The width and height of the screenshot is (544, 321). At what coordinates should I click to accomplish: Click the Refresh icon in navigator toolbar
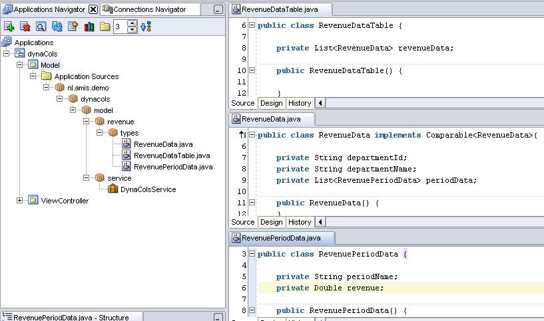coord(57,27)
